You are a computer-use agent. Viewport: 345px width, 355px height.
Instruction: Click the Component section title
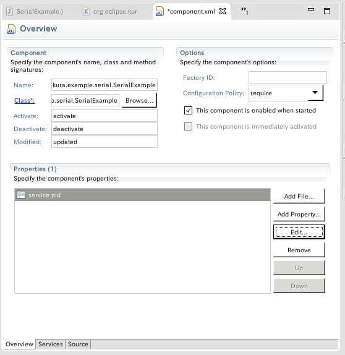[x=28, y=53]
